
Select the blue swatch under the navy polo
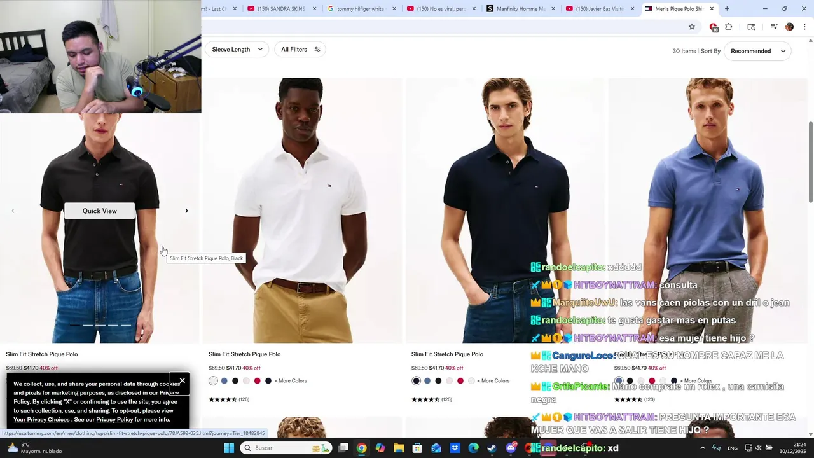point(427,381)
